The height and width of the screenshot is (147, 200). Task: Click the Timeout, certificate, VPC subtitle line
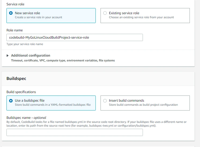tap(63, 61)
